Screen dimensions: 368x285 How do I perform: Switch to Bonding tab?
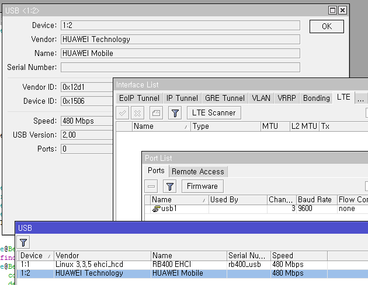(x=317, y=98)
